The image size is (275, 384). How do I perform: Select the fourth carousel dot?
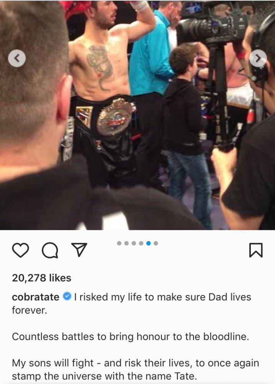141,243
